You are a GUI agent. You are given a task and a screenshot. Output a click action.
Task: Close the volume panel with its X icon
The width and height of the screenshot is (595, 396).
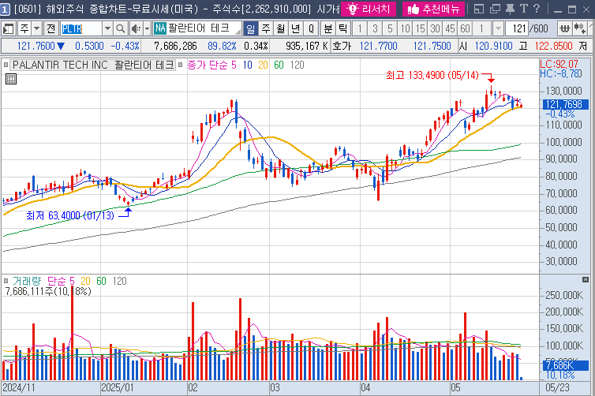[586, 280]
